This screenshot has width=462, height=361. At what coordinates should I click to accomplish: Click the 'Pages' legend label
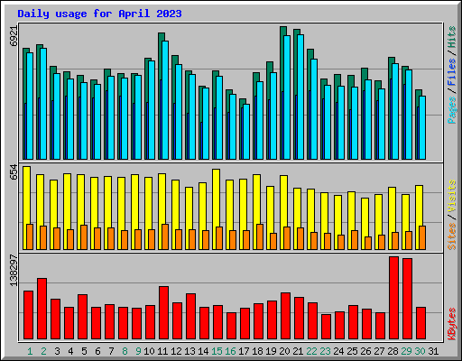452,110
